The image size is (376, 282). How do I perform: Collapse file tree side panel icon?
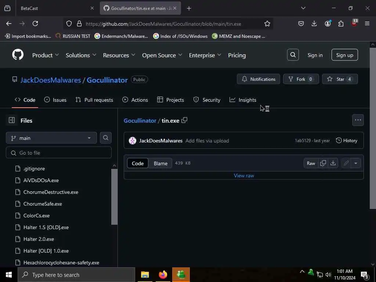[x=12, y=120]
